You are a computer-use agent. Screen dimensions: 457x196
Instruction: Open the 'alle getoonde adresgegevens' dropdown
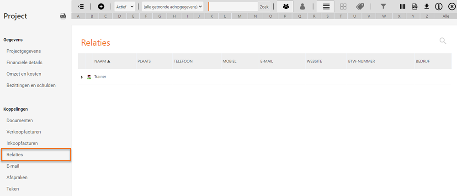(x=173, y=6)
